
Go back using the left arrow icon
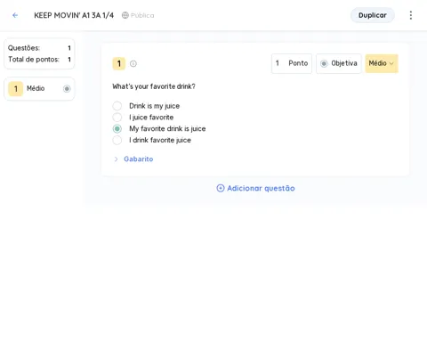(15, 15)
